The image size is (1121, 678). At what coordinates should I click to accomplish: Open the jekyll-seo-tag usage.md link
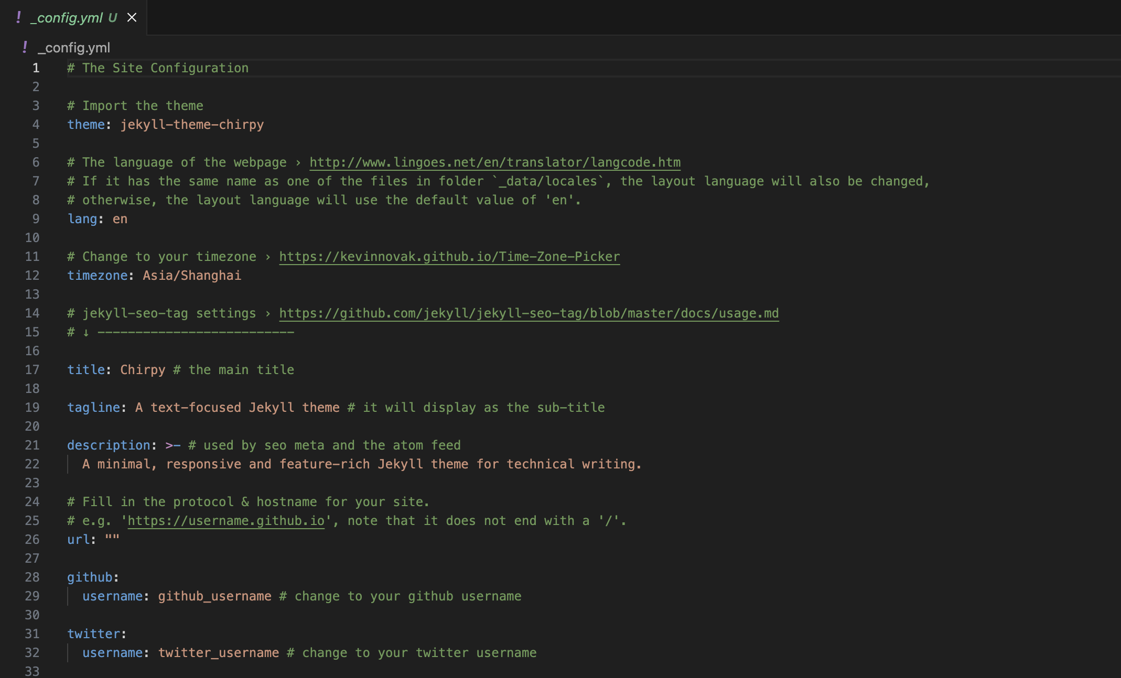point(529,313)
